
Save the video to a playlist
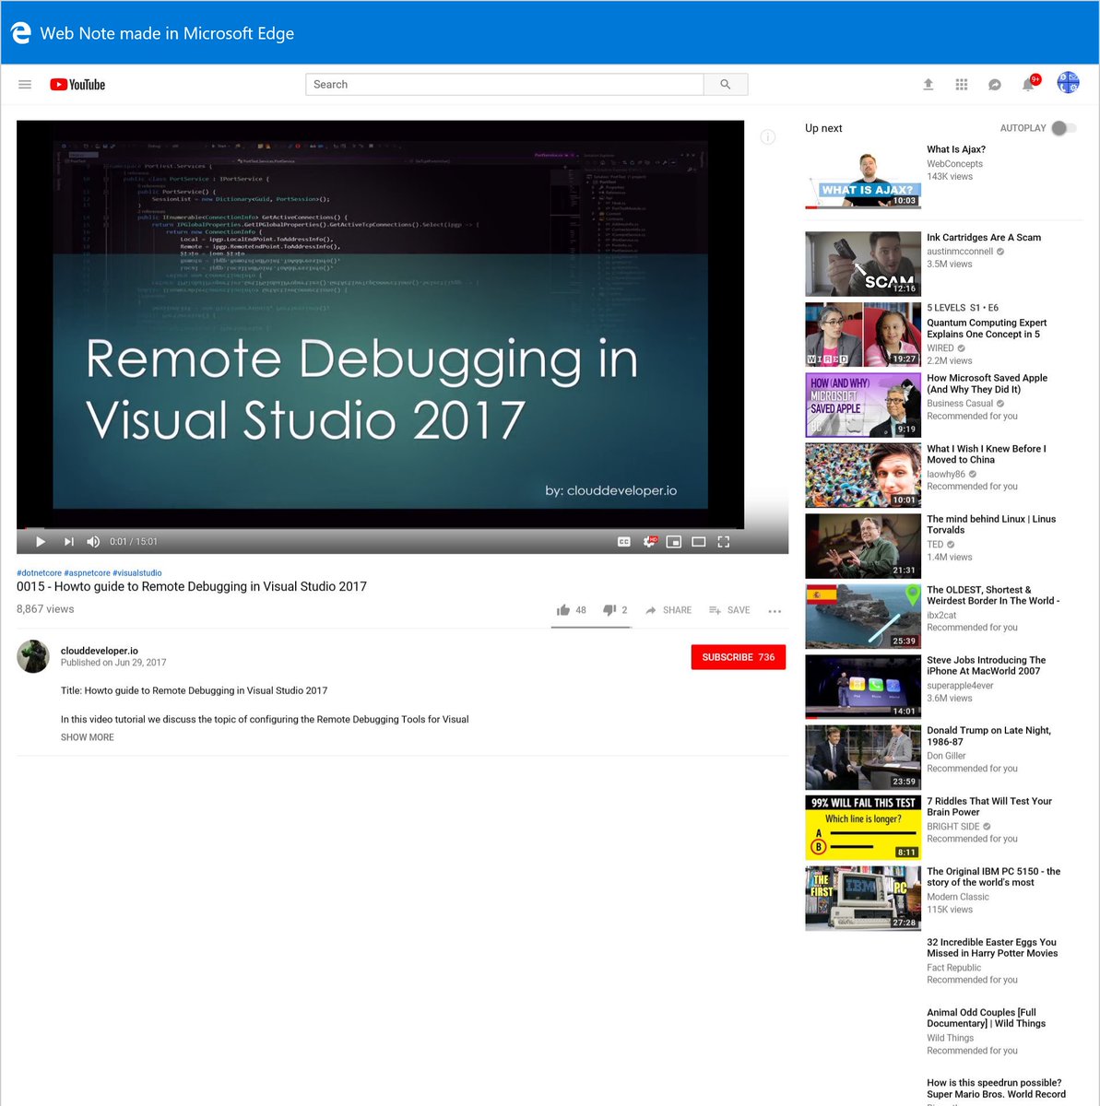point(729,610)
